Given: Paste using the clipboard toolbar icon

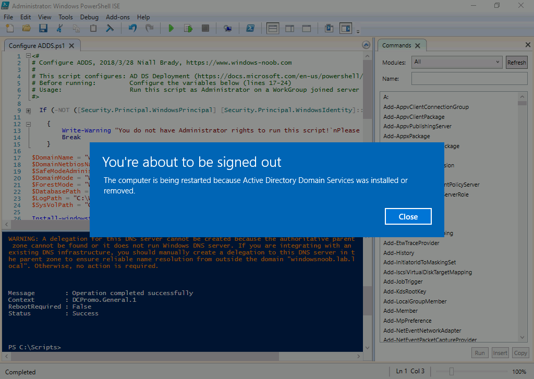Looking at the screenshot, I should 93,28.
